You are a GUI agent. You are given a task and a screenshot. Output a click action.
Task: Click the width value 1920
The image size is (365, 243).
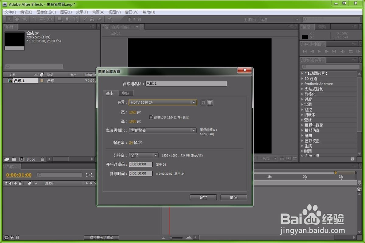point(133,112)
